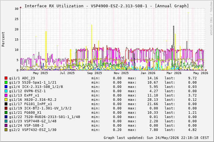The width and height of the screenshot is (214, 142).
Task: Select the legend label gi1/21 FG600_X1
Action: (x=25, y=112)
